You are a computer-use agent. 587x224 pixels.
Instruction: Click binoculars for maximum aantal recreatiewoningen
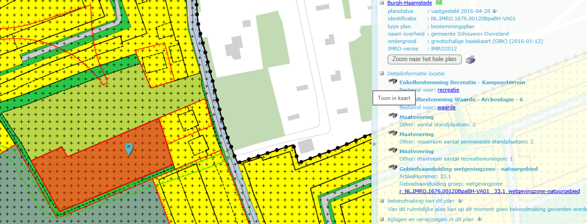pyautogui.click(x=393, y=150)
